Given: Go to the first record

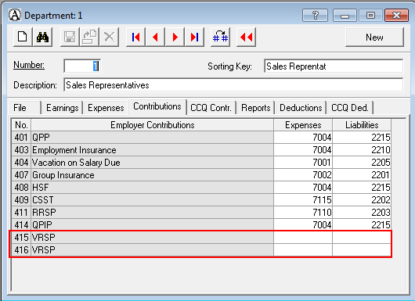Looking at the screenshot, I should pyautogui.click(x=135, y=37).
